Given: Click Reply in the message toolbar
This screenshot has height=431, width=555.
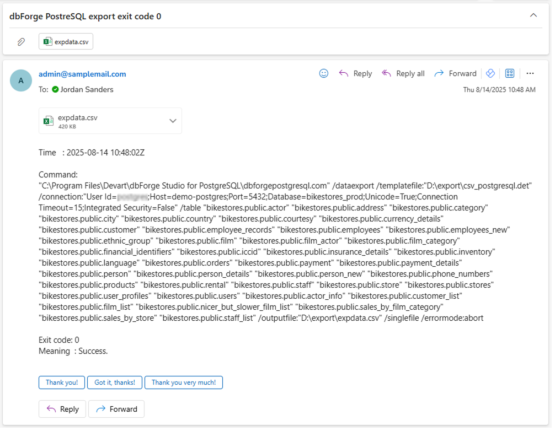Looking at the screenshot, I should pyautogui.click(x=355, y=73).
